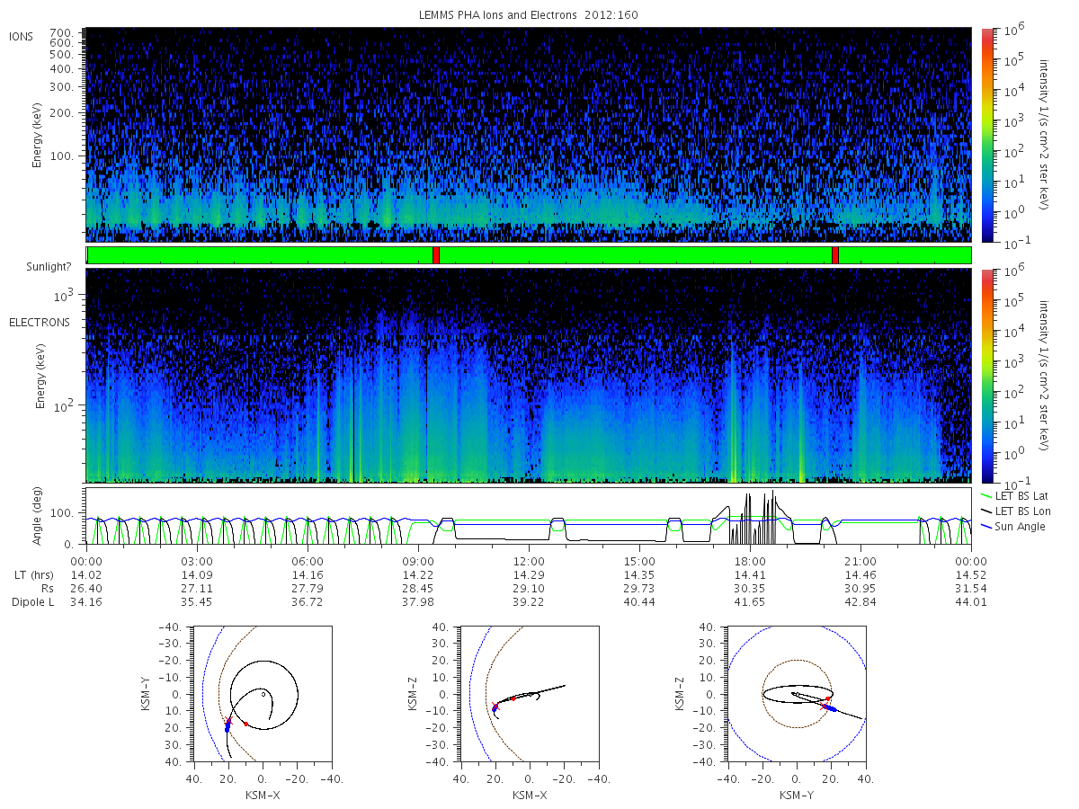
Task: Click the ELECTRONS panel label
Action: 40,322
